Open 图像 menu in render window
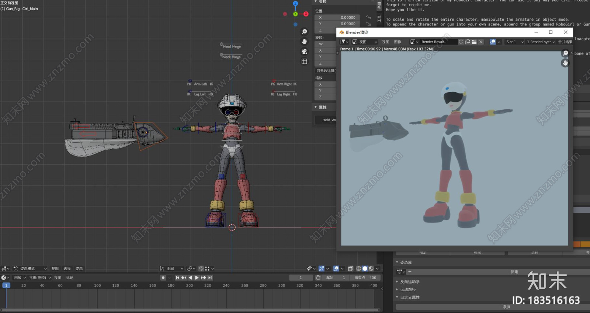Image resolution: width=590 pixels, height=313 pixels. click(398, 42)
